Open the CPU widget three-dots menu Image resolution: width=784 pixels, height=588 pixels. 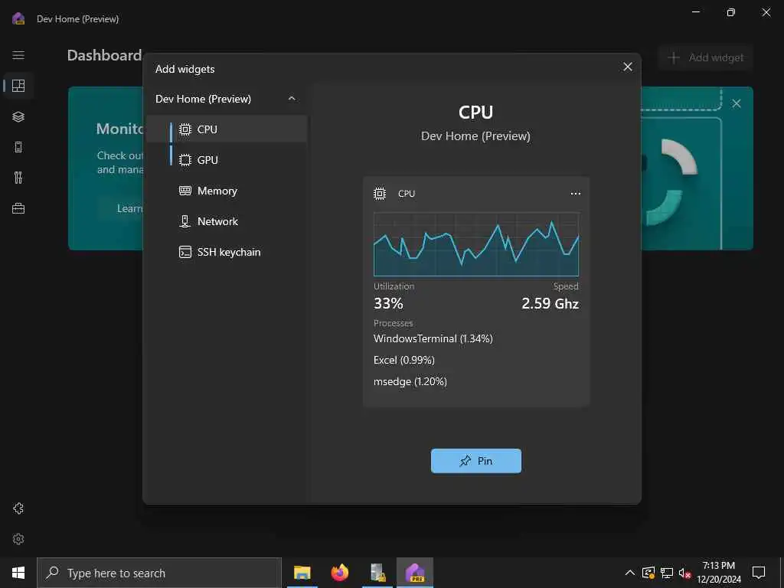576,194
